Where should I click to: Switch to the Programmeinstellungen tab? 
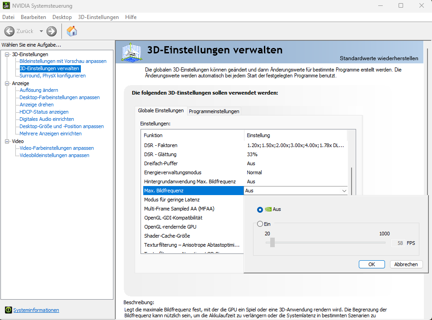(214, 111)
